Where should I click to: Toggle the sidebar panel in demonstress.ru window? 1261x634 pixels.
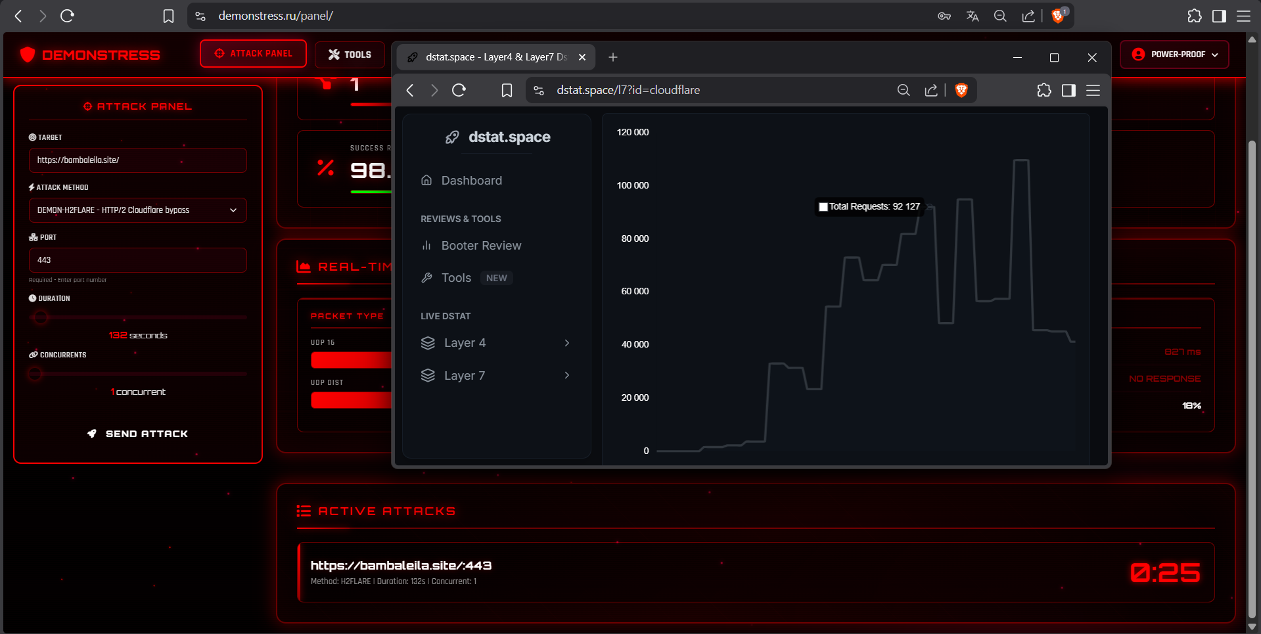[x=1219, y=16]
